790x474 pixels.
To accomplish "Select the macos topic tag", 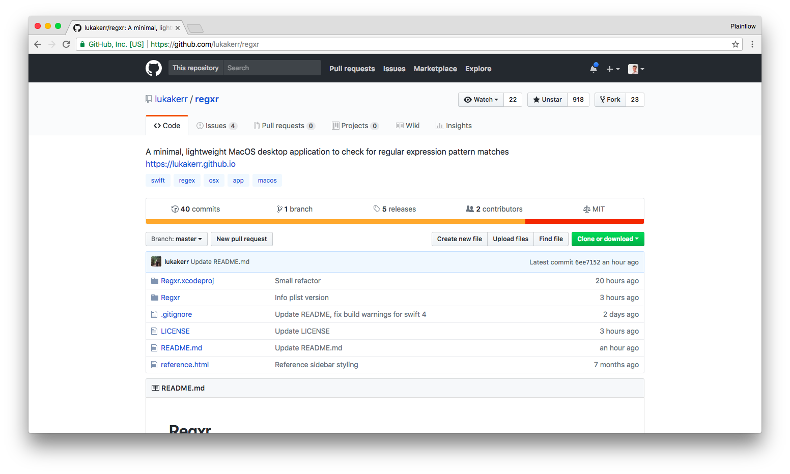I will click(267, 181).
